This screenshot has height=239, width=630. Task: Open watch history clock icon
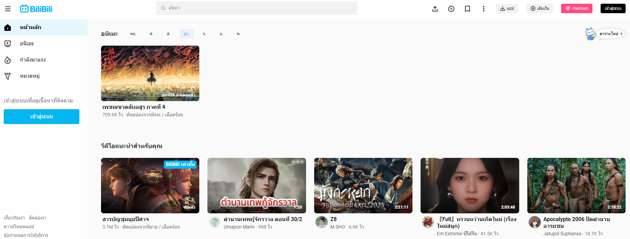[x=451, y=9]
